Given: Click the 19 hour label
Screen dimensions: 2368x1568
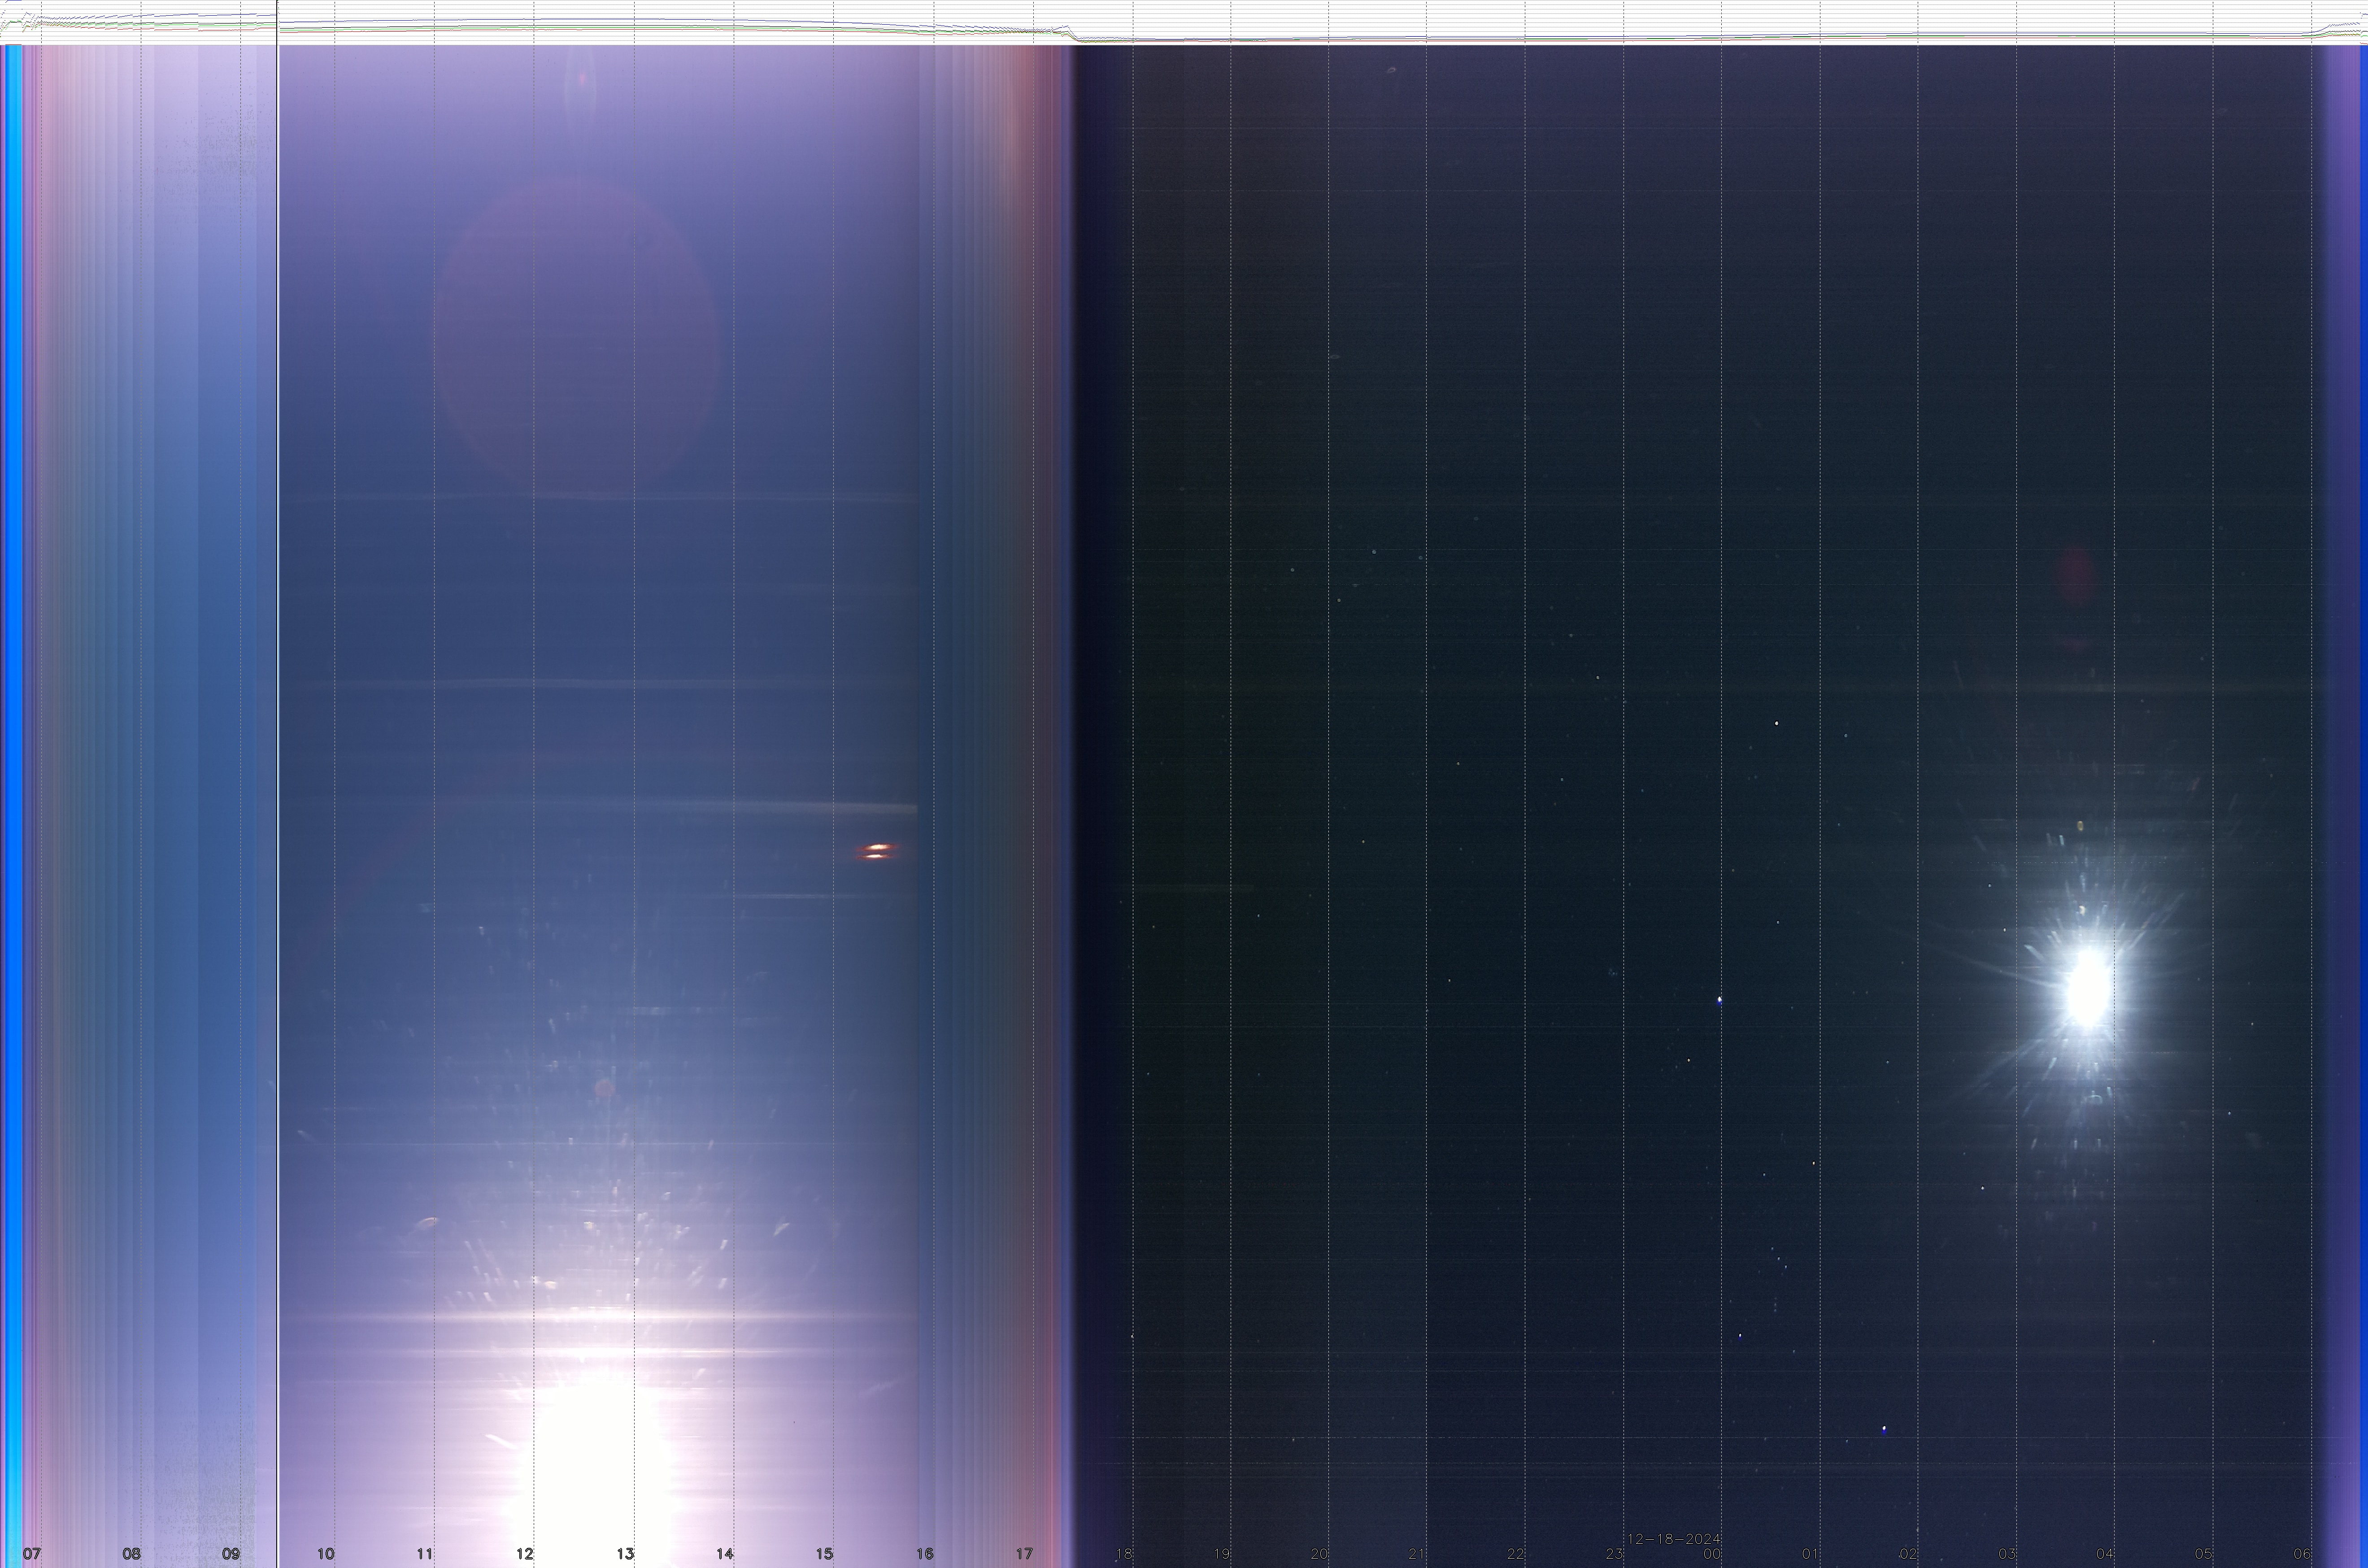Looking at the screenshot, I should (1222, 1553).
